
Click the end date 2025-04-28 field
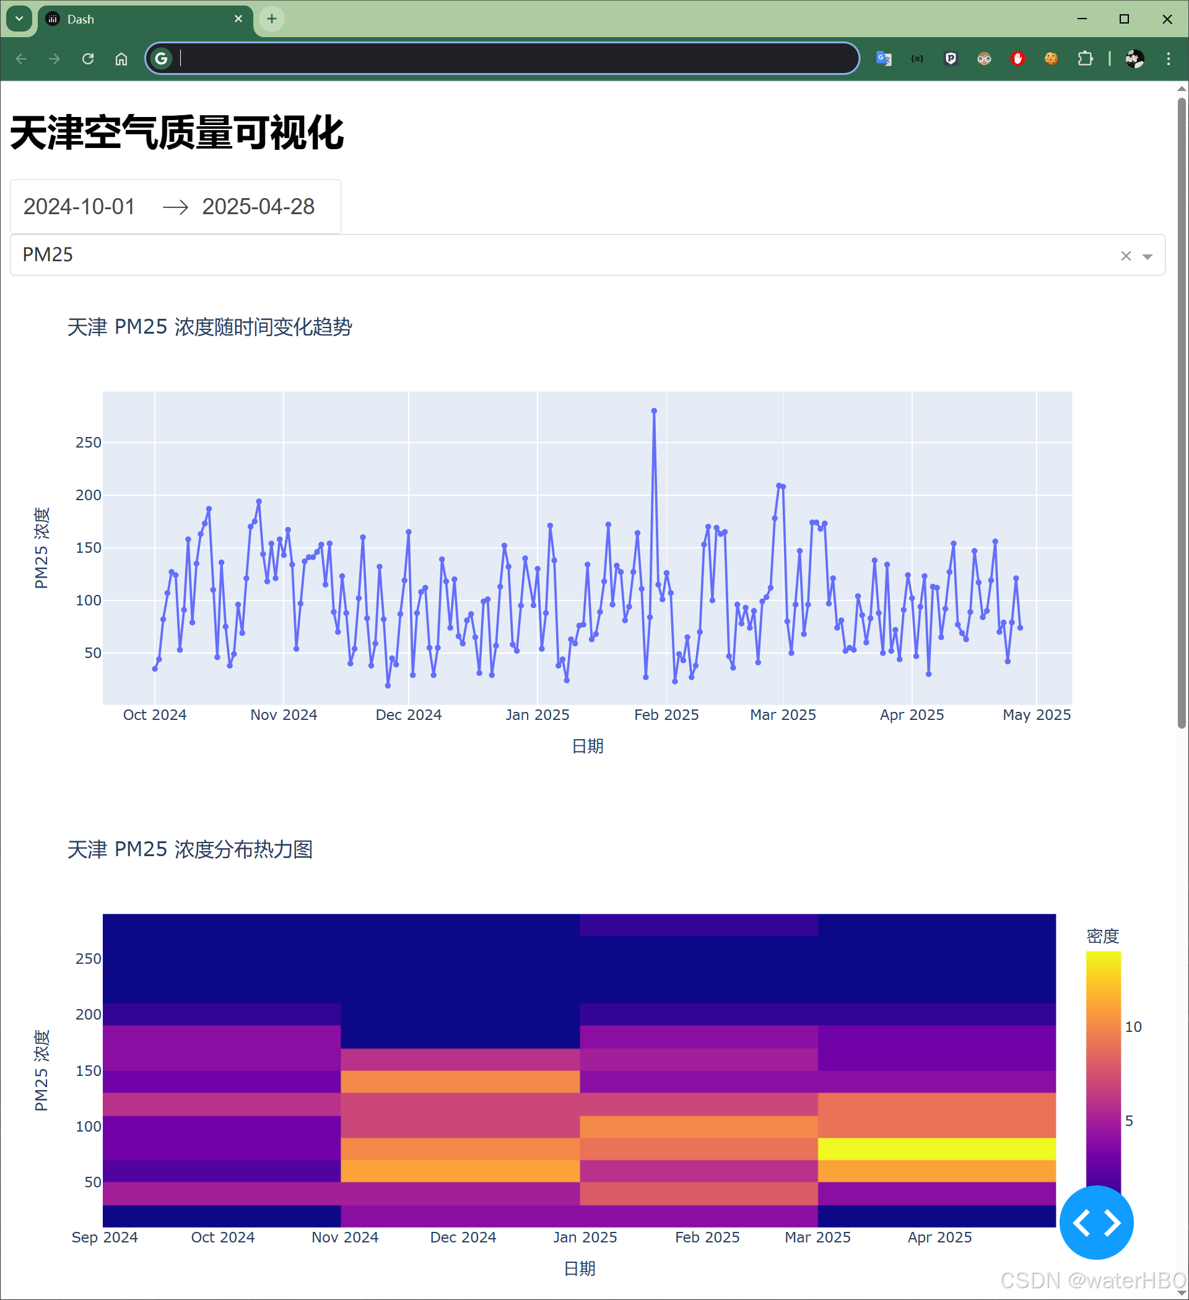click(x=258, y=207)
